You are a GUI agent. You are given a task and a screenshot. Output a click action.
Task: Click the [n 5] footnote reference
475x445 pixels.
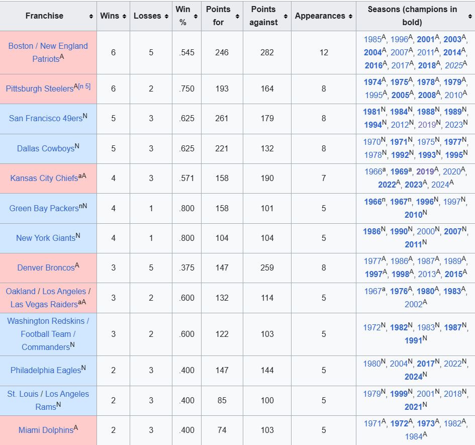click(x=84, y=86)
